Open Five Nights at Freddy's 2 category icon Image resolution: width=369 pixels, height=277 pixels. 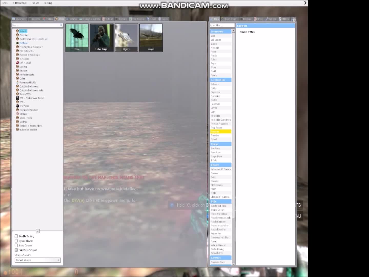pos(17,47)
